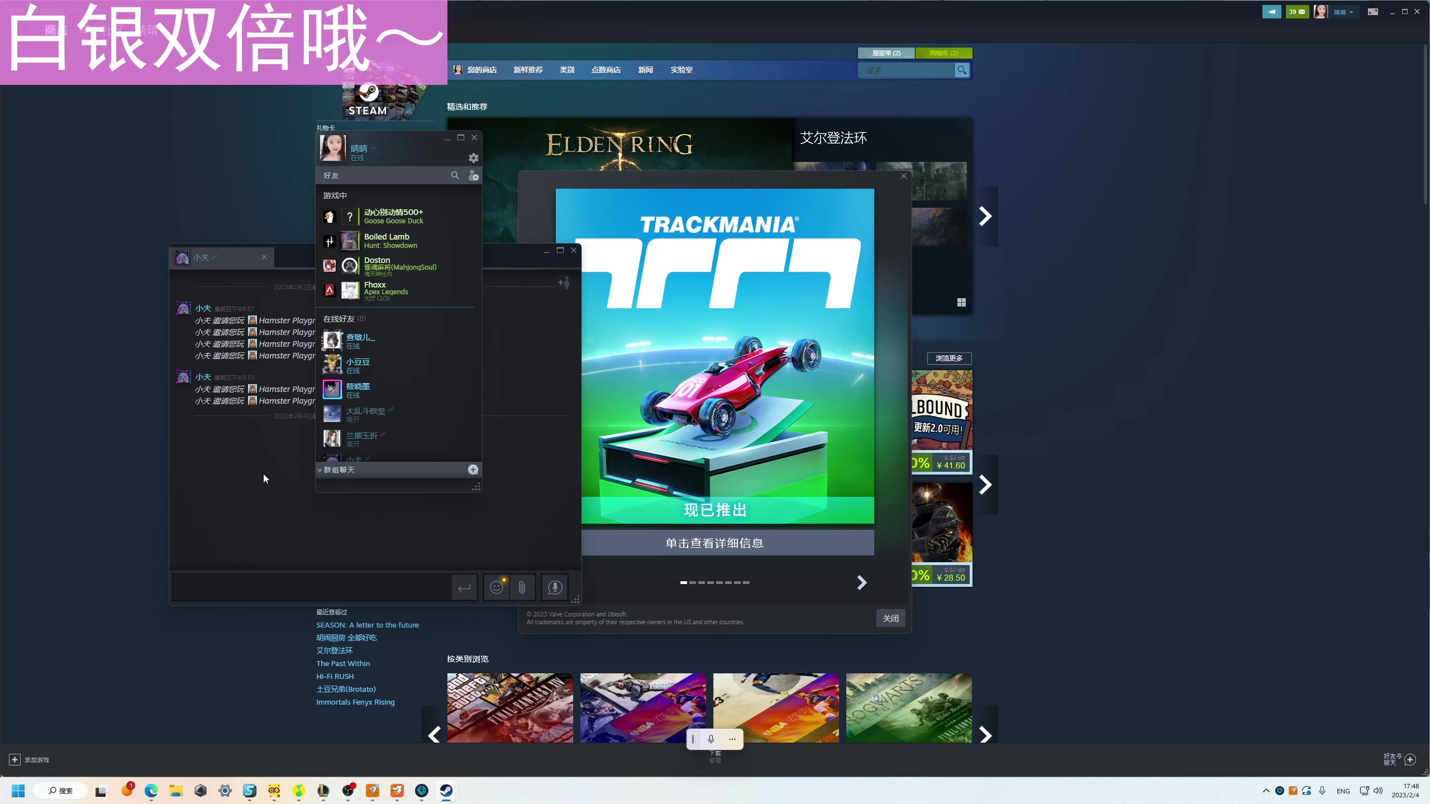Open the 新鲜推荐 menu
Screen dimensions: 1430x804
click(x=528, y=70)
